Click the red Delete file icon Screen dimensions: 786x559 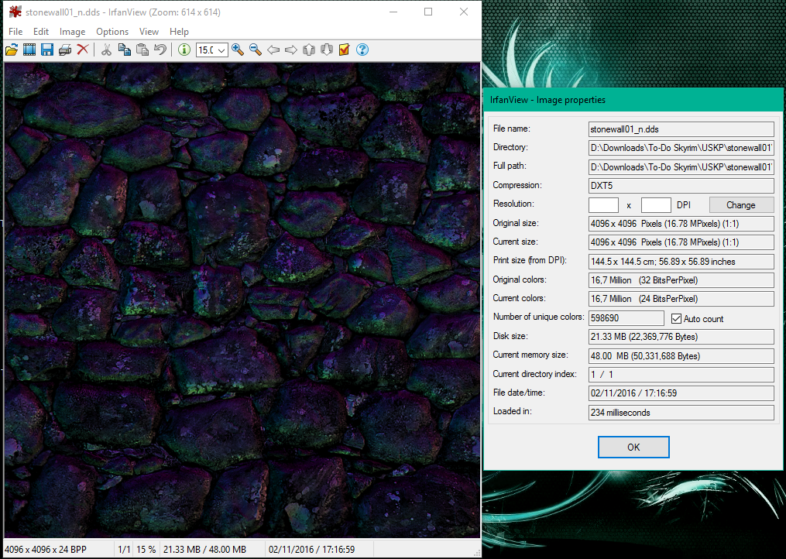[x=83, y=50]
